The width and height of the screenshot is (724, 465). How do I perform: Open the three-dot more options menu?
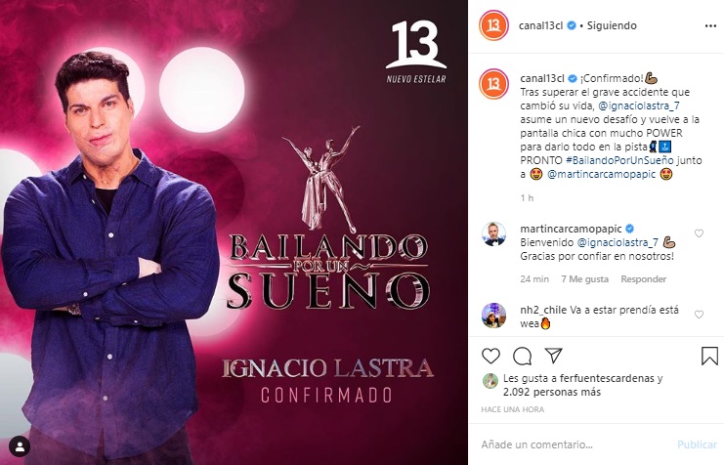[710, 25]
